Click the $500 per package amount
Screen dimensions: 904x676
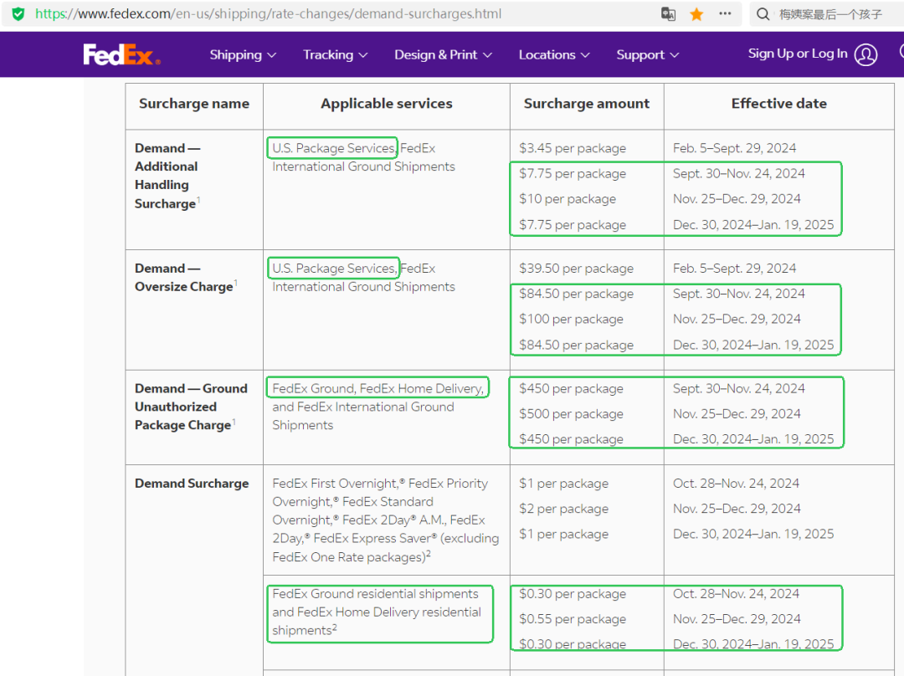pos(571,414)
